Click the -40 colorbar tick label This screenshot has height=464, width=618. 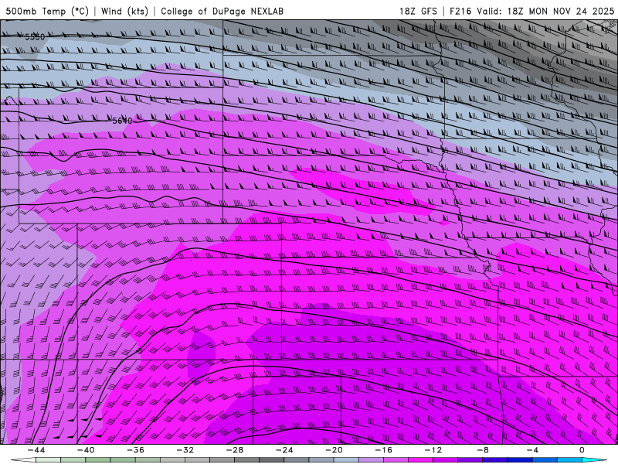click(x=86, y=450)
